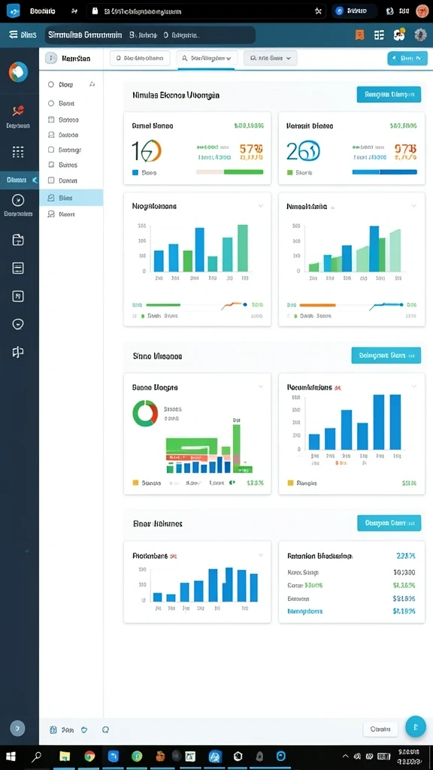Click the circular arrow icon at the sidebar bottom

click(x=17, y=728)
